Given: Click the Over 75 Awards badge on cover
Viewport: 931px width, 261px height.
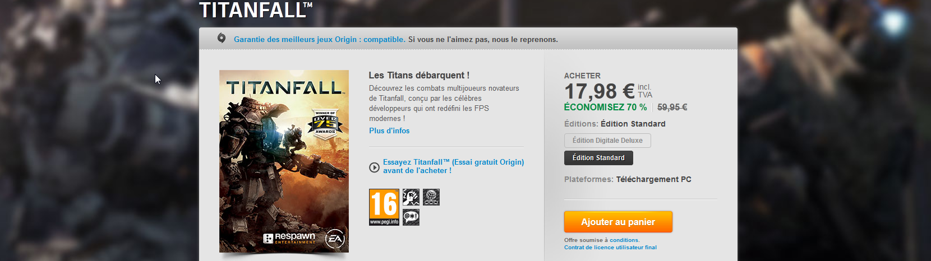Looking at the screenshot, I should (x=325, y=123).
